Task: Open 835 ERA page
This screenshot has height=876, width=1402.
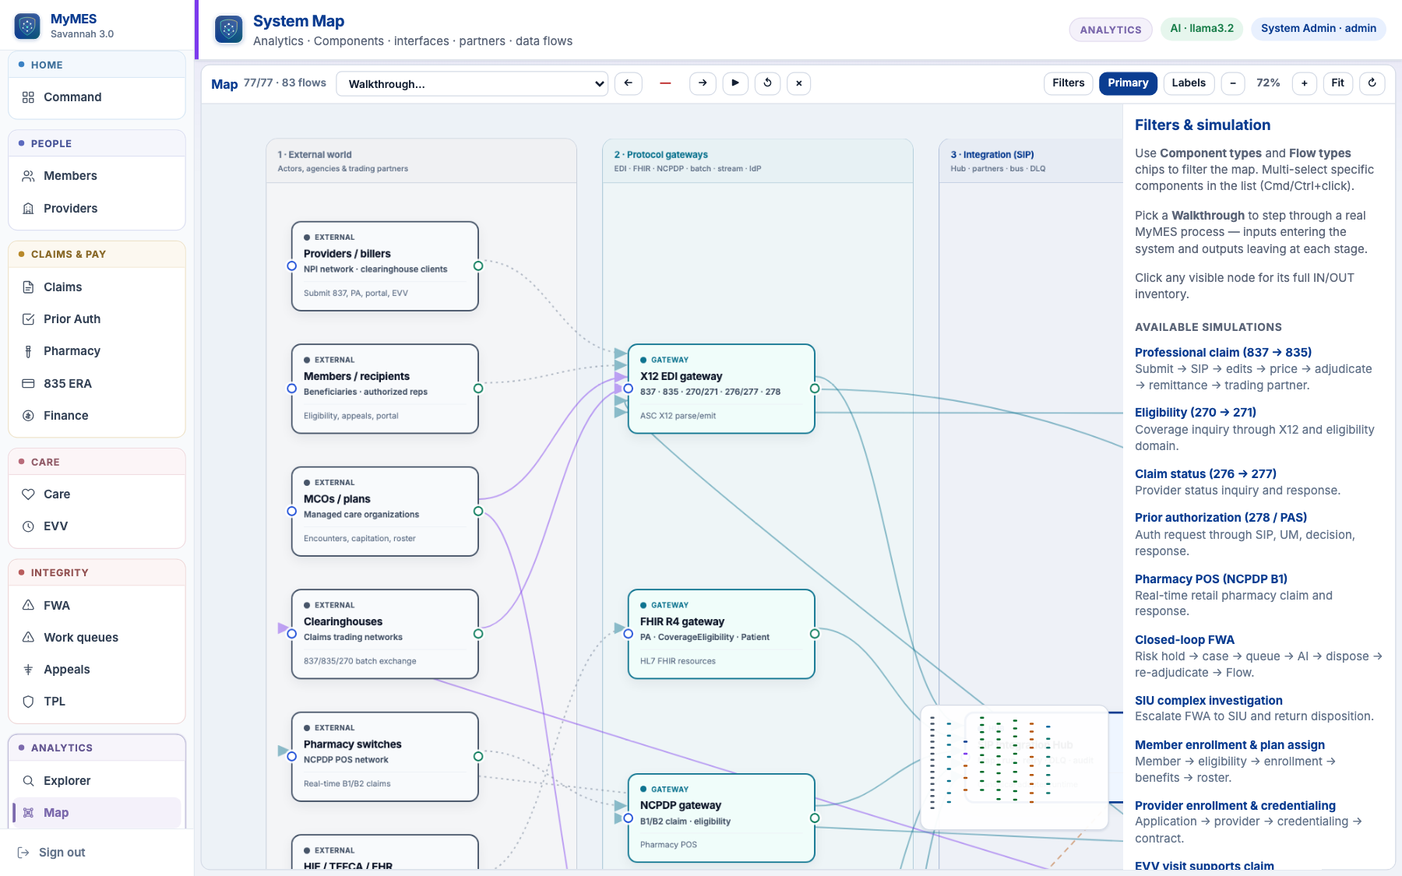Action: [x=97, y=384]
